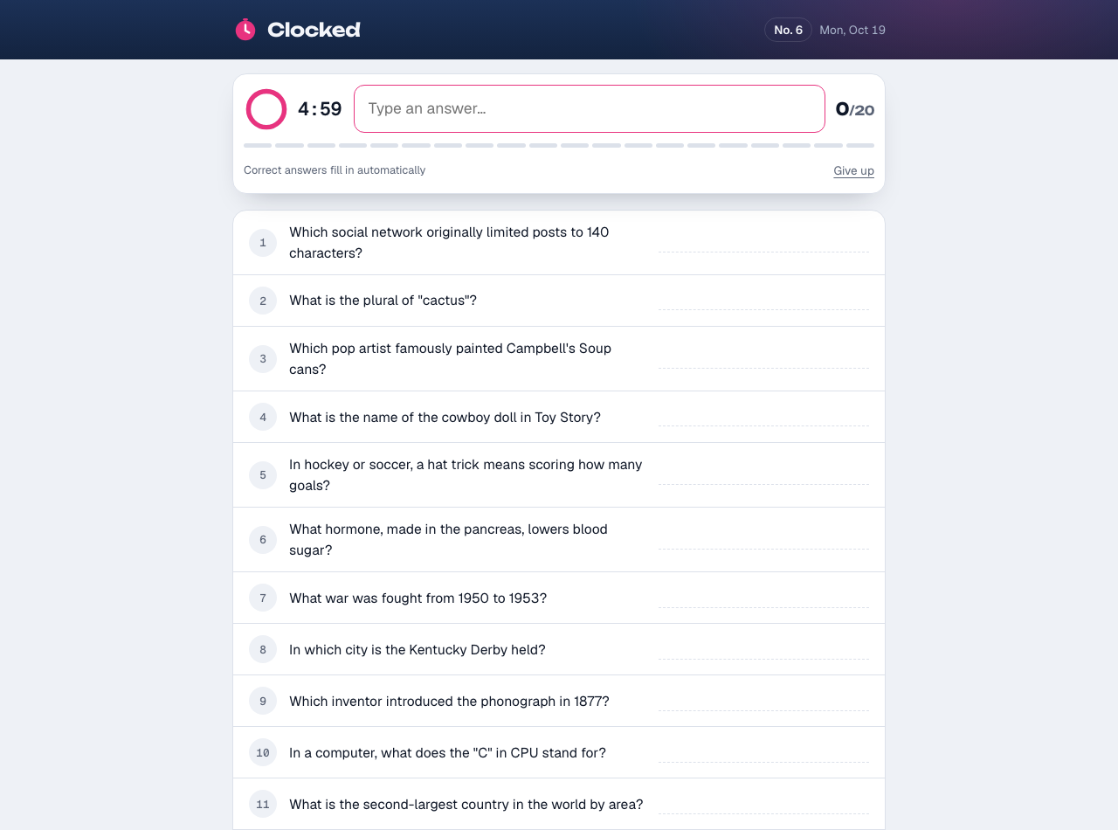Click the pink circular timer ring
Viewport: 1118px width, 830px height.
coord(266,109)
